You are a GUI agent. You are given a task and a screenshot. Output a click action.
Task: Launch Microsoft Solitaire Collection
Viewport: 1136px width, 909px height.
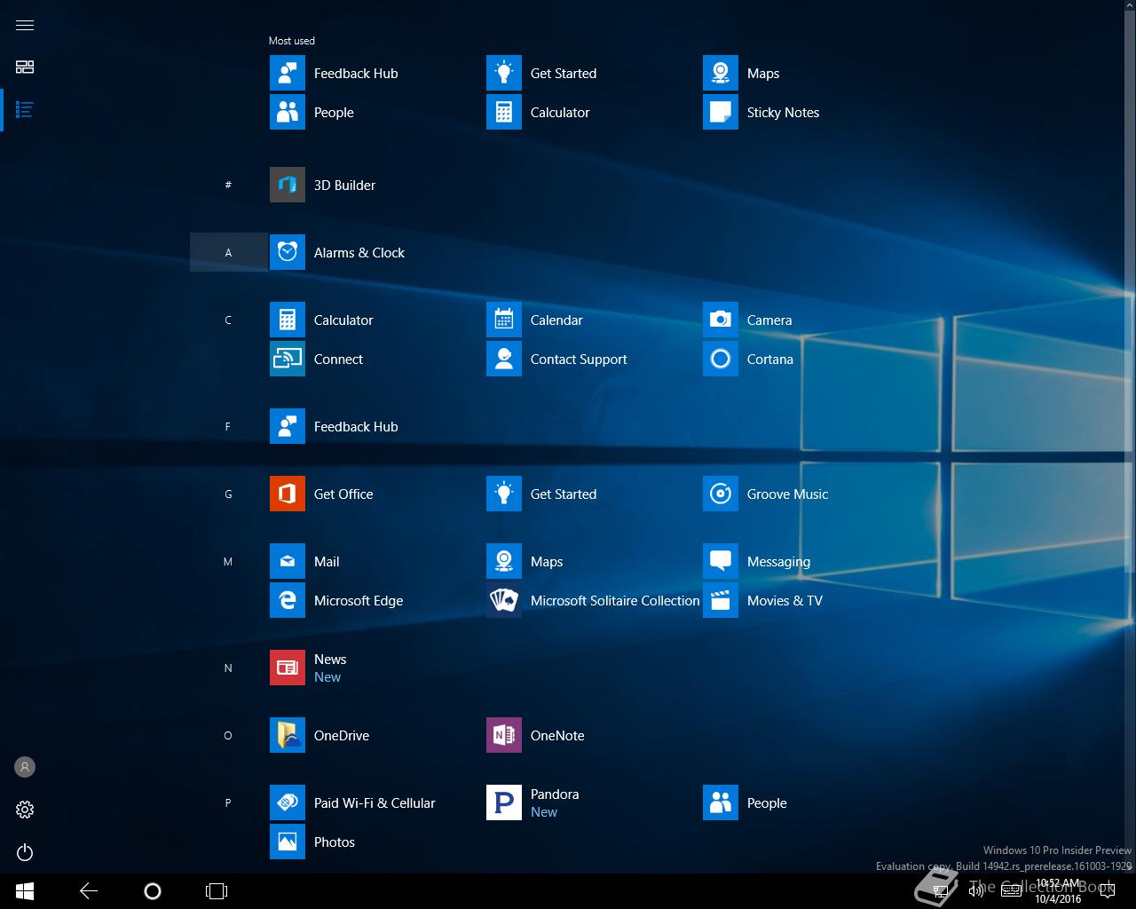click(x=593, y=600)
